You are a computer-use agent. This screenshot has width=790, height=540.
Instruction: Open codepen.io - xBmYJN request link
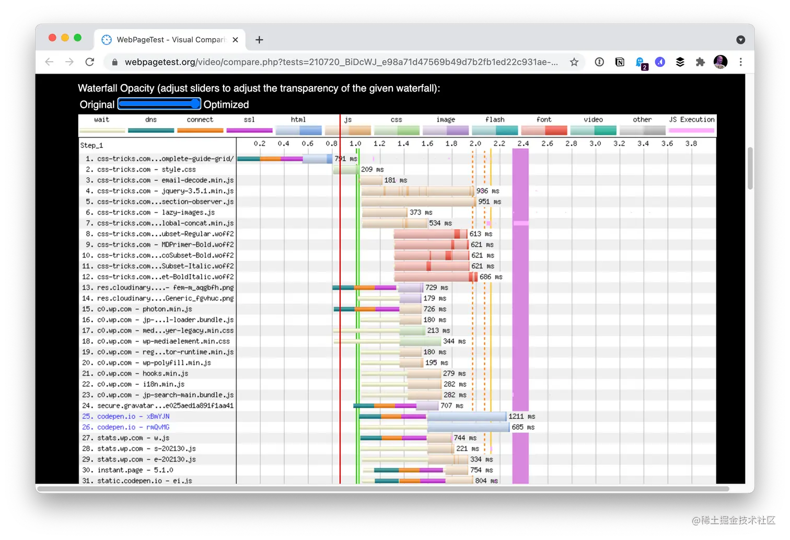coord(133,417)
